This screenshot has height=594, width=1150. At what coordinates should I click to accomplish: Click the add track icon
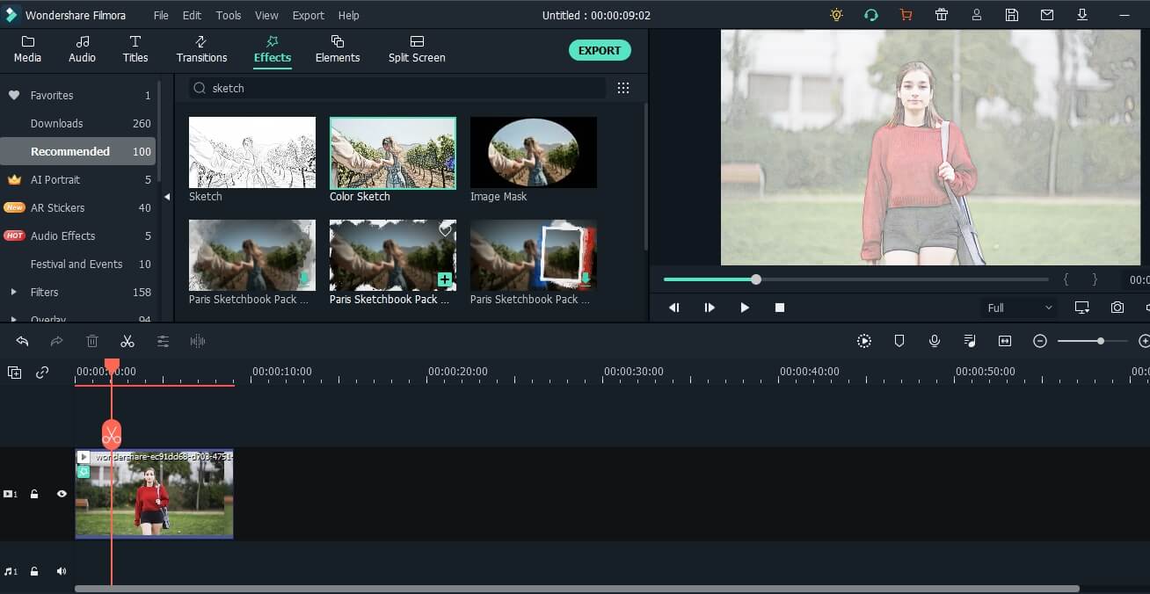[15, 373]
